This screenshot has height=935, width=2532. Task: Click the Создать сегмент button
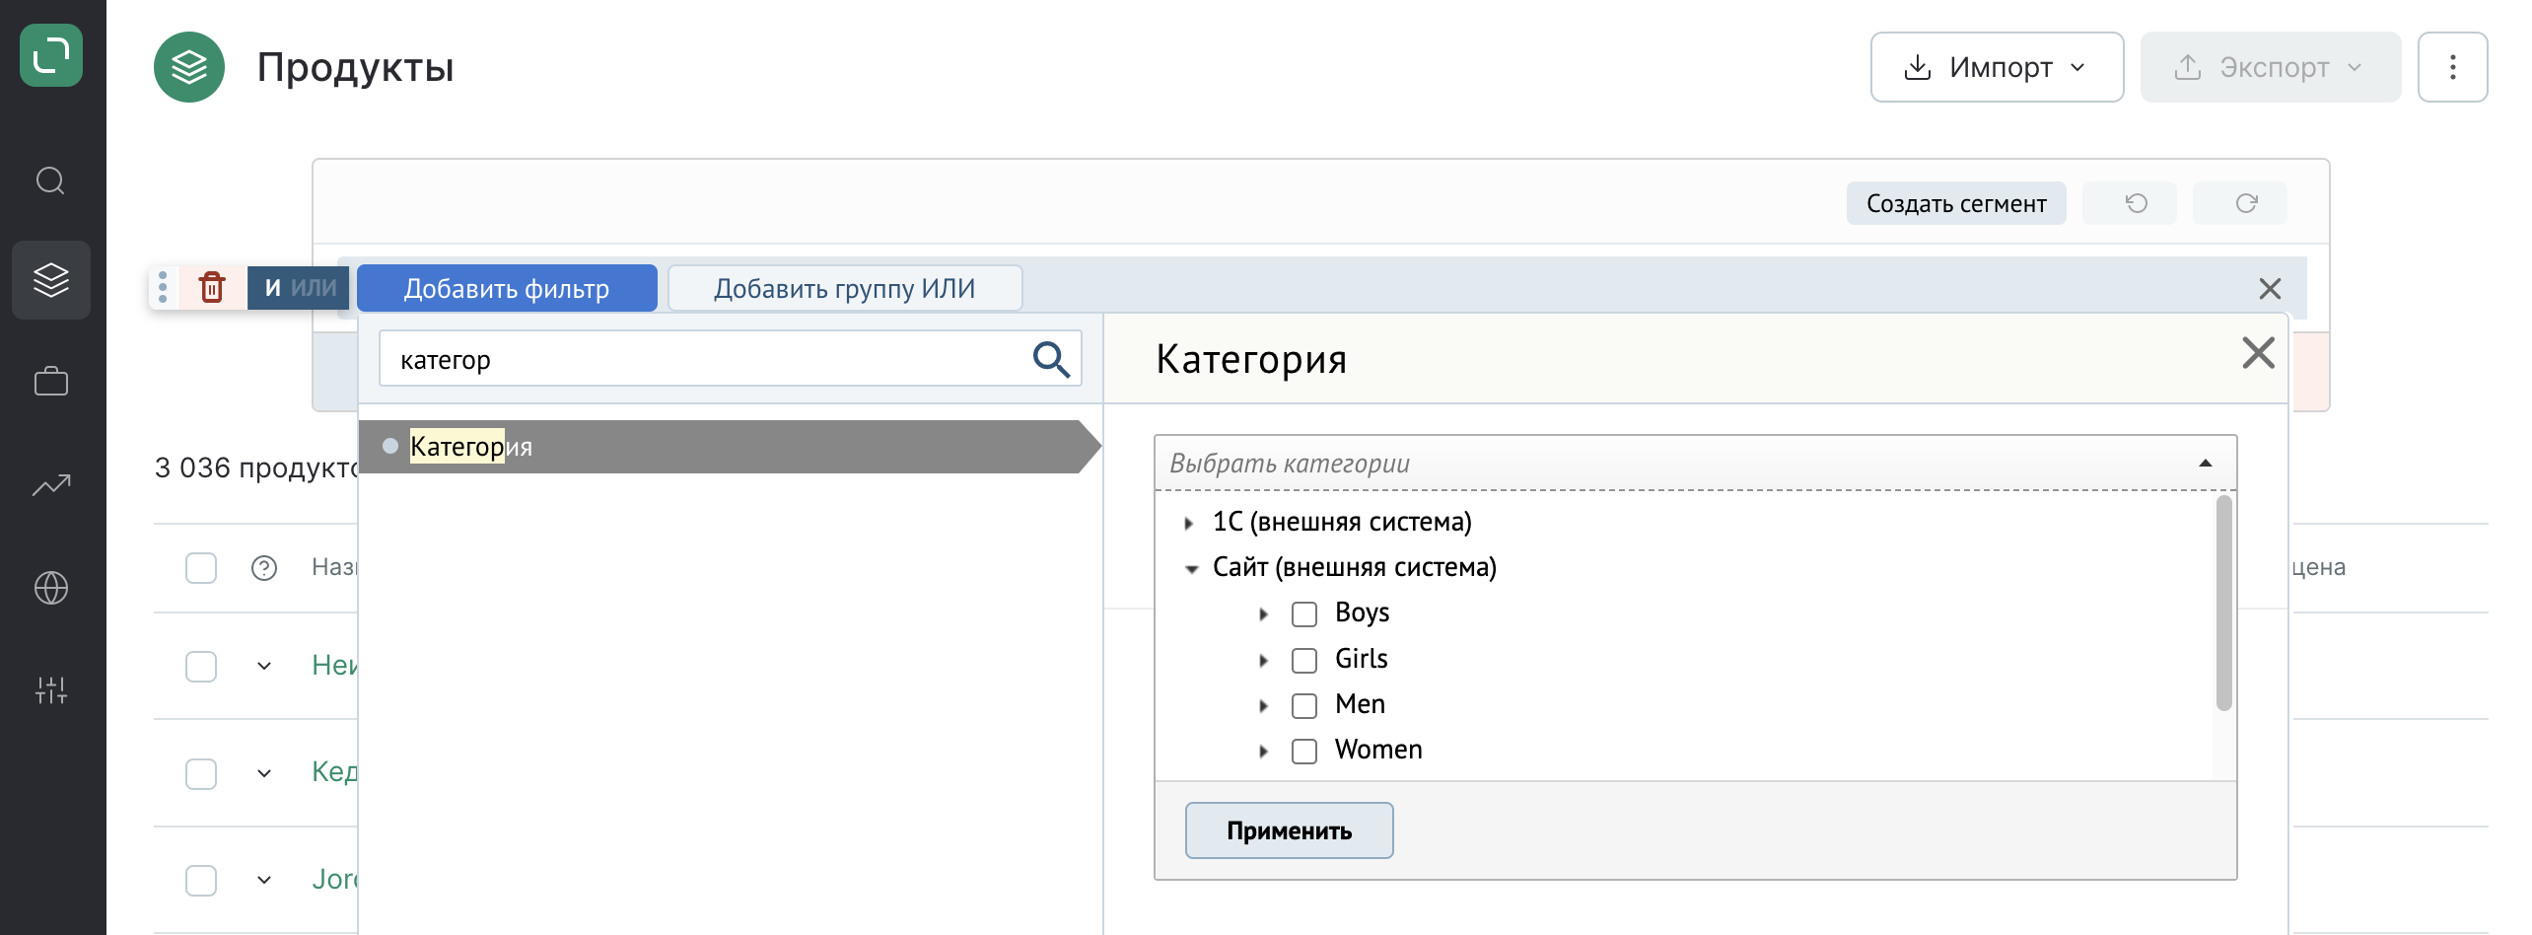click(x=1956, y=203)
